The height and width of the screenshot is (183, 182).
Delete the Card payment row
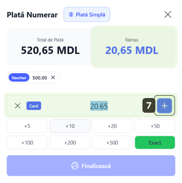(x=18, y=106)
